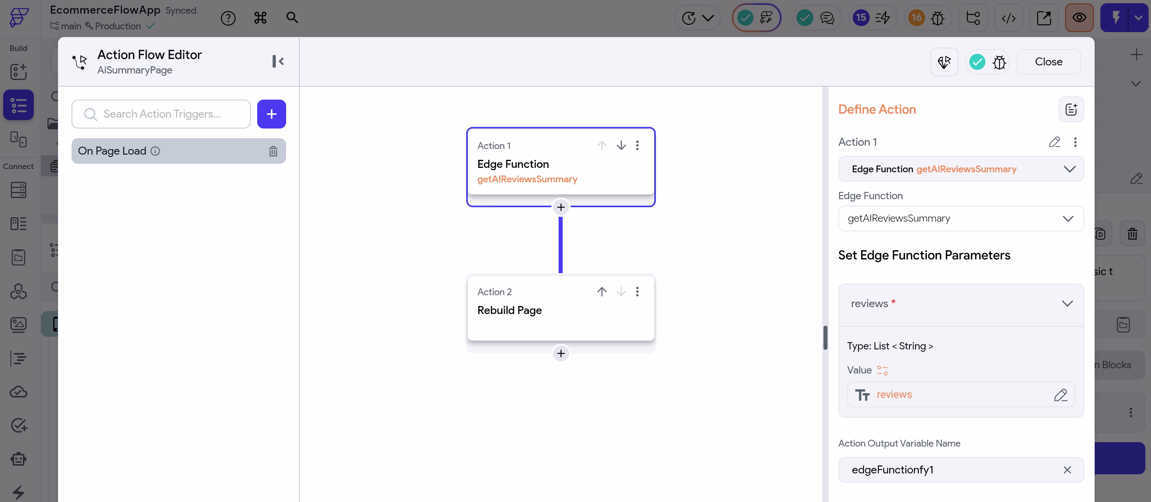Image resolution: width=1151 pixels, height=502 pixels.
Task: Focus the Search Action Triggers field
Action: tap(161, 114)
